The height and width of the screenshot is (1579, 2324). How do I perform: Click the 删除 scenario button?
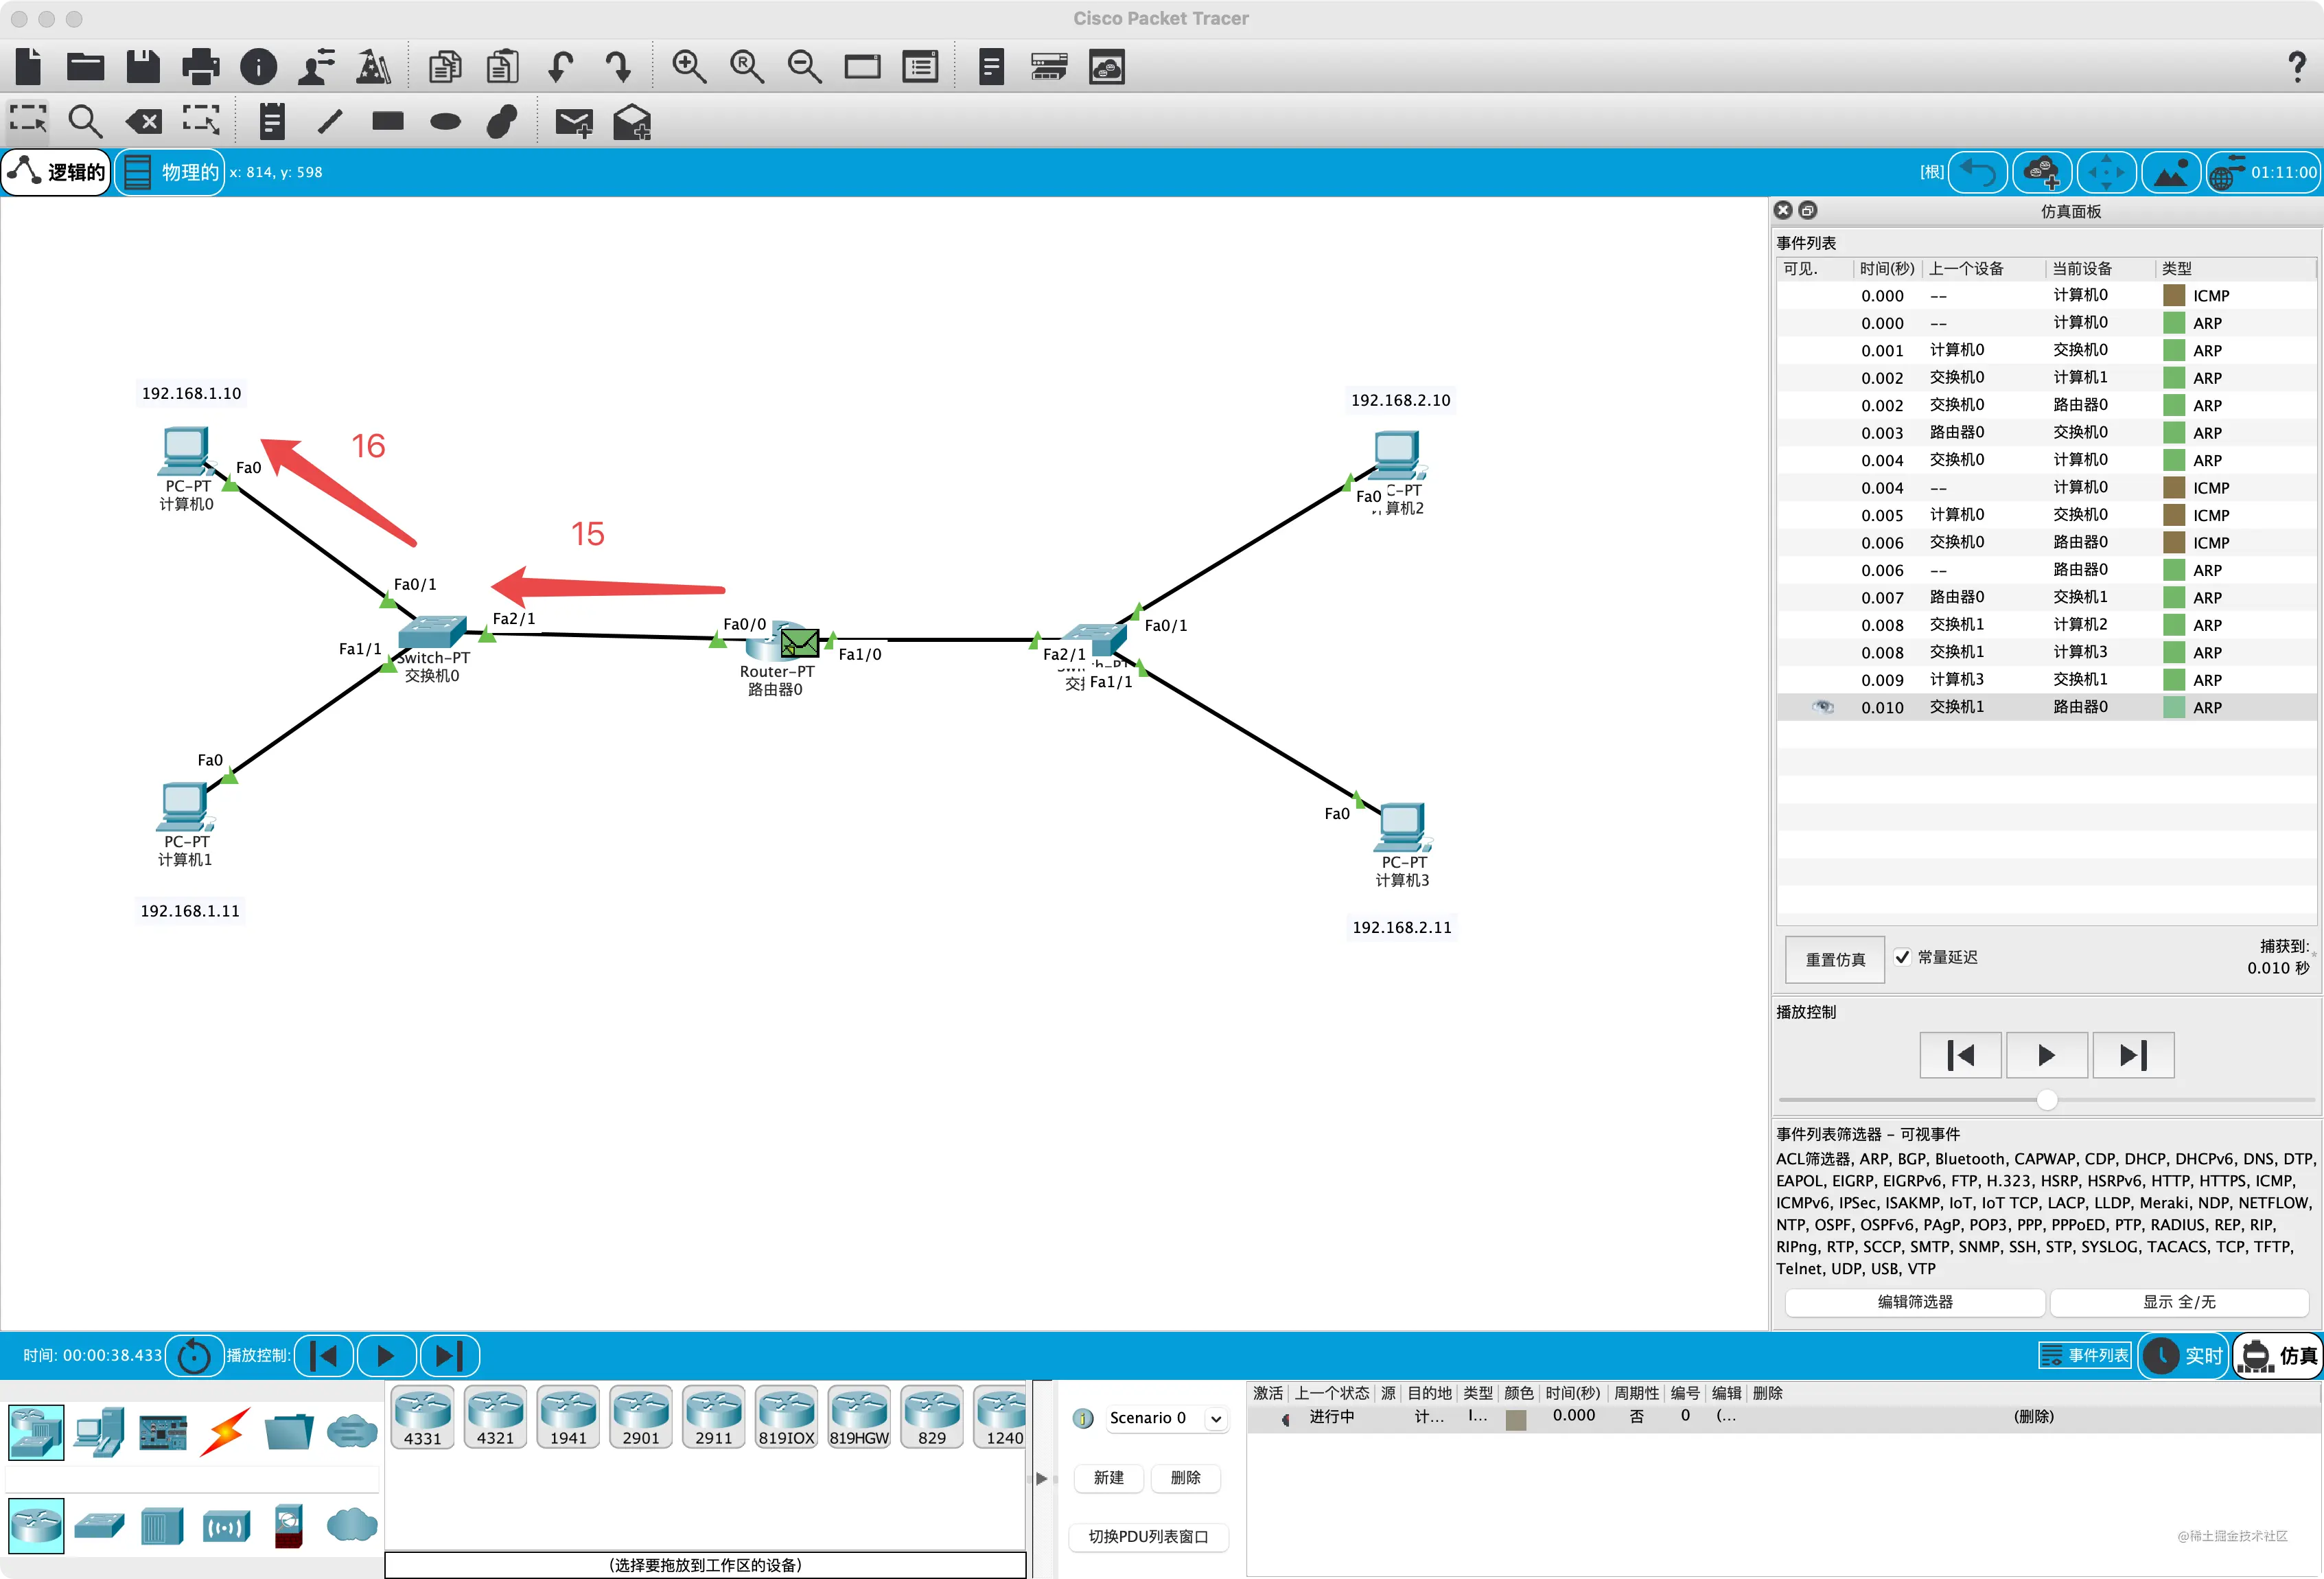(x=1185, y=1478)
